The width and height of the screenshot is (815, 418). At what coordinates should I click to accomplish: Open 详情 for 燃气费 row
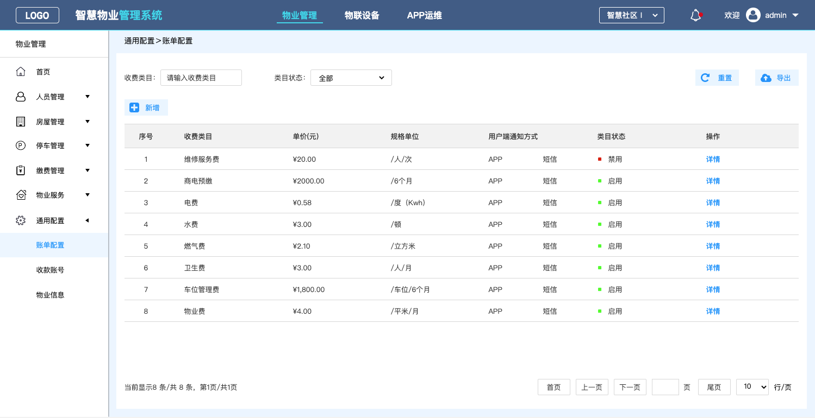(713, 246)
